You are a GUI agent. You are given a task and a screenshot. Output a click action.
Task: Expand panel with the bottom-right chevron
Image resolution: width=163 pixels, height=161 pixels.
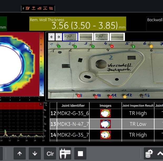160,153
